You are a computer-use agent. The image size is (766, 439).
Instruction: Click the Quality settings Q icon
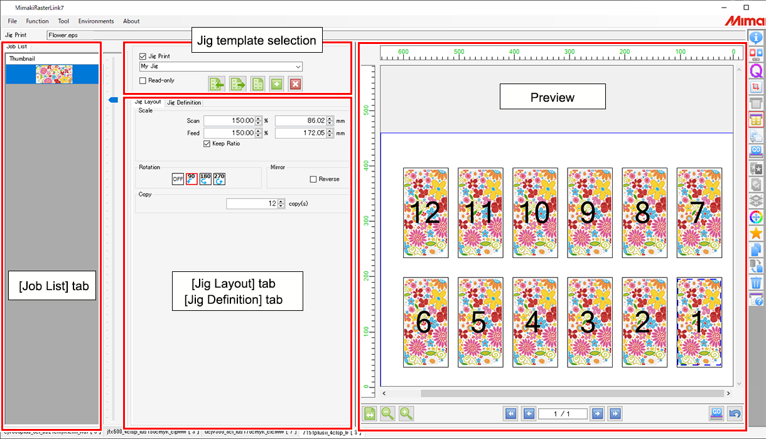(x=756, y=70)
